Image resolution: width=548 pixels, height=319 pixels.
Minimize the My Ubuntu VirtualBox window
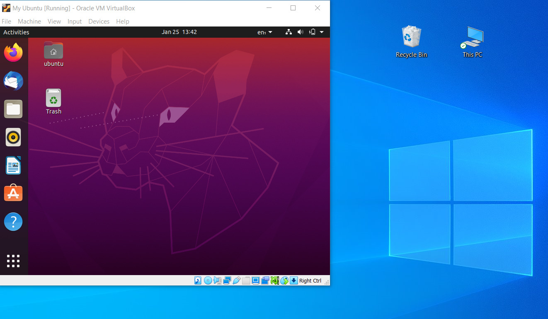coord(269,8)
